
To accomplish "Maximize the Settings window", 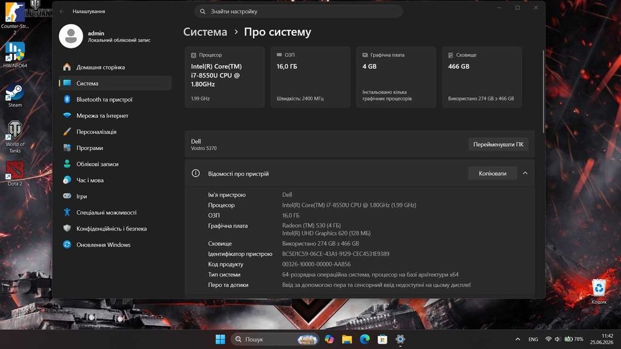I will tap(517, 7).
